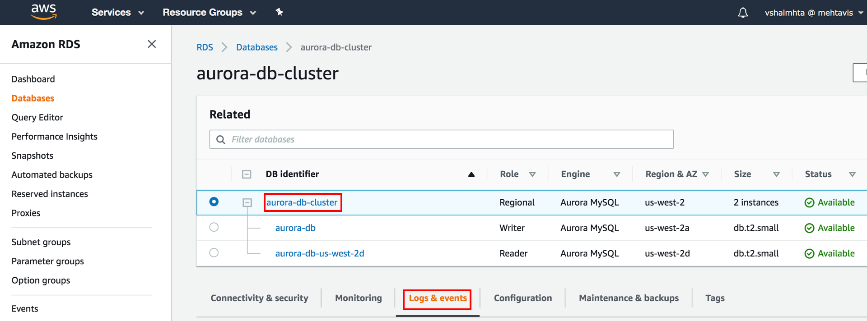Open Engine column filter arrow
The height and width of the screenshot is (321, 867).
[617, 174]
